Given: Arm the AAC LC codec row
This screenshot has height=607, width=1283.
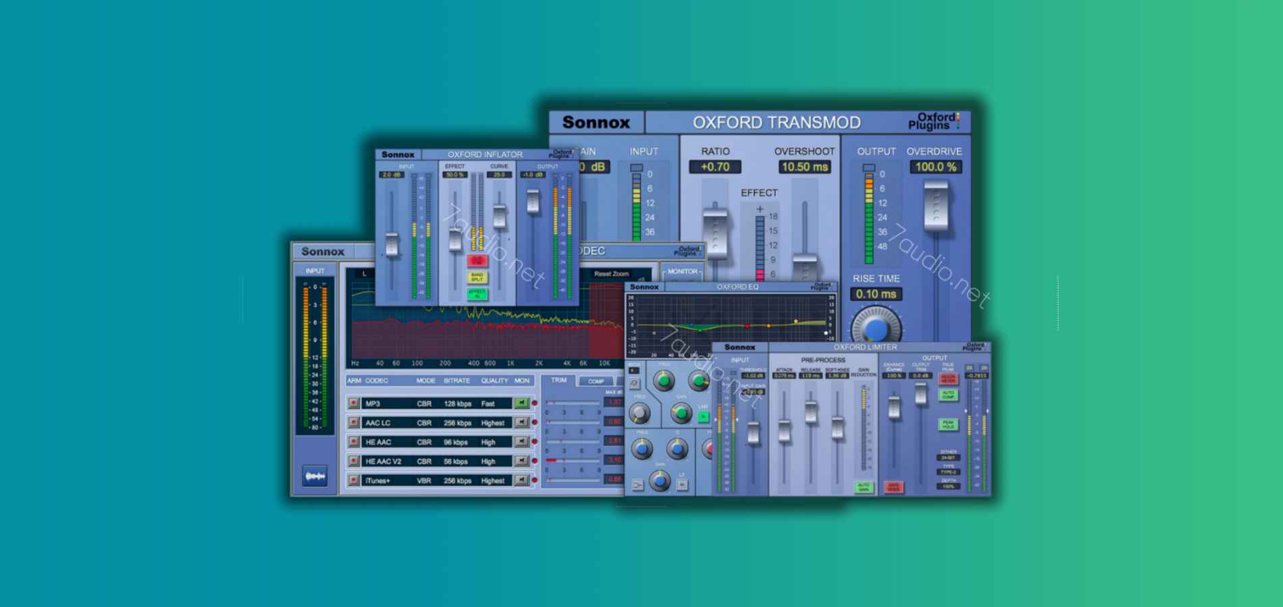Looking at the screenshot, I should [353, 423].
